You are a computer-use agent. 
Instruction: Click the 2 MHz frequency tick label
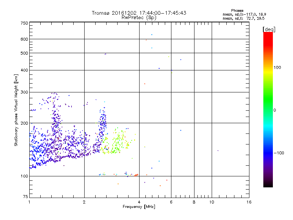(84, 202)
